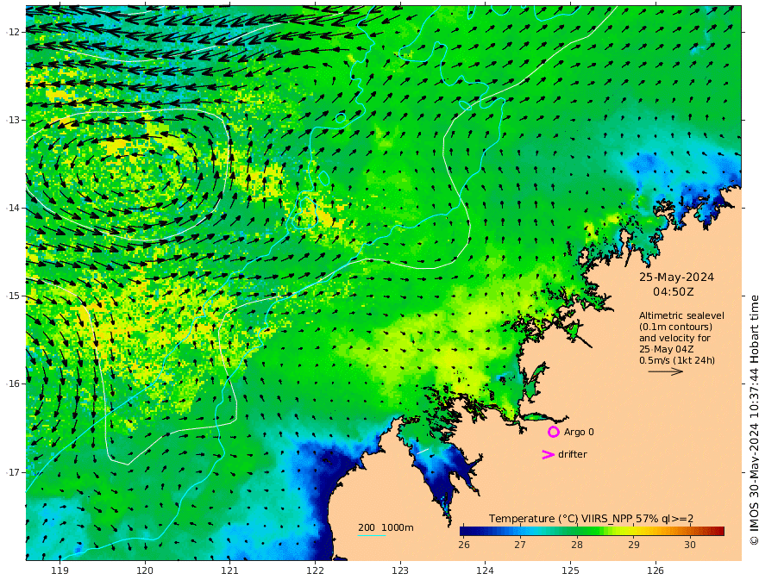The image size is (759, 586).
Task: Click the 29 value on the color bar
Action: (634, 545)
